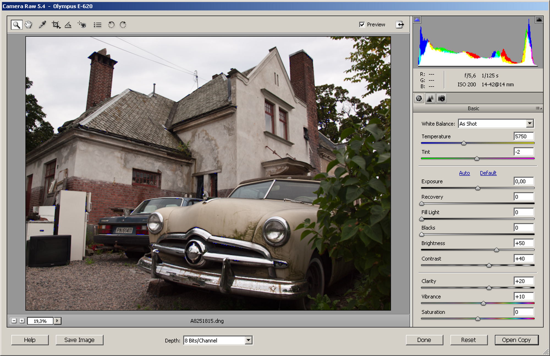Click the Blacks slider handle

pyautogui.click(x=422, y=234)
